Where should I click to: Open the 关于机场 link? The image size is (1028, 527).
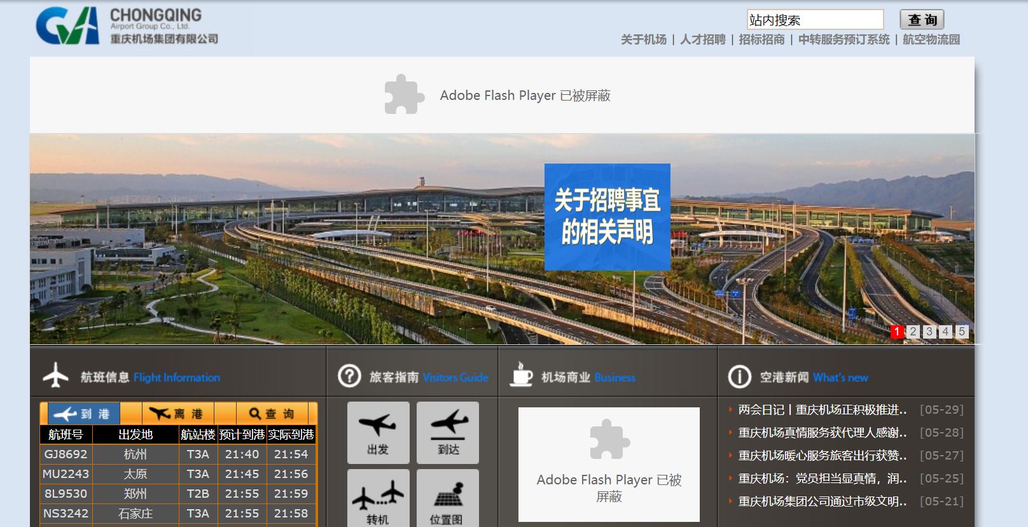pos(643,39)
